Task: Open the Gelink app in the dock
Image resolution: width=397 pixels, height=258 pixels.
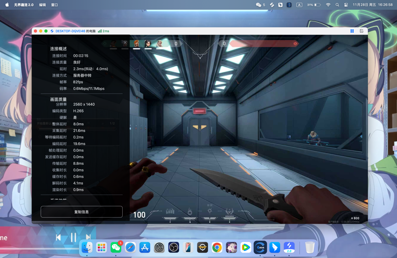Action: tap(260, 248)
